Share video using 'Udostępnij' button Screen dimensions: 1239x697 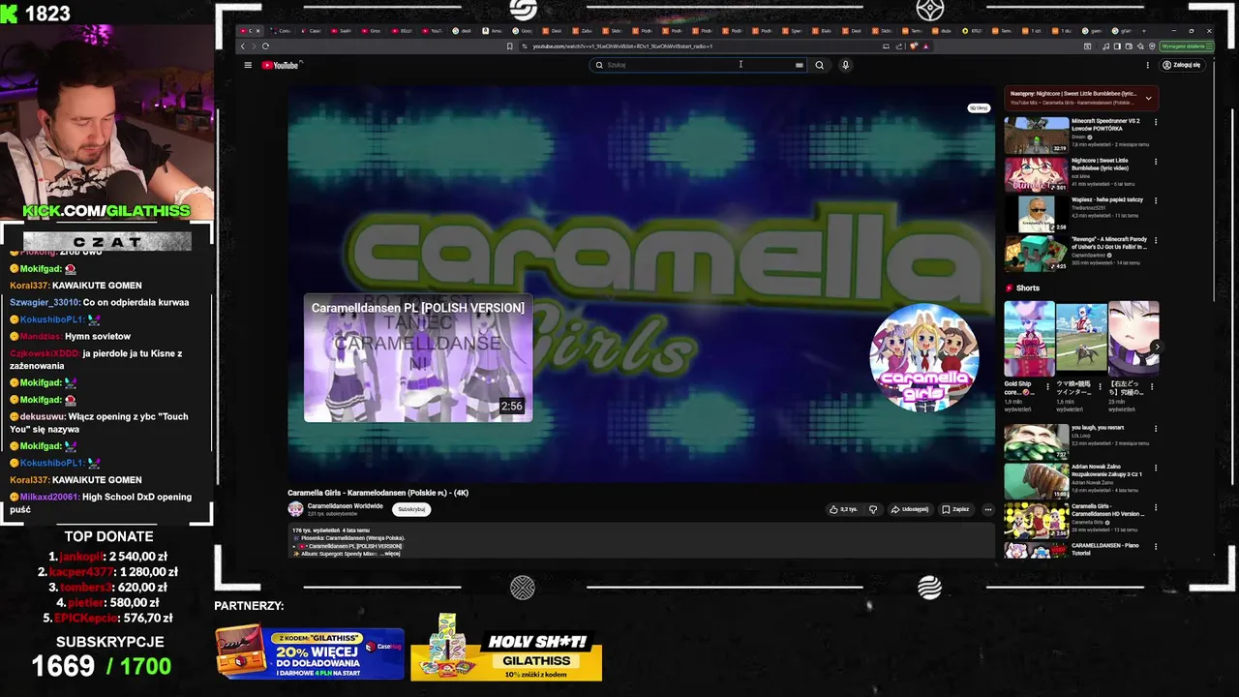tap(910, 509)
